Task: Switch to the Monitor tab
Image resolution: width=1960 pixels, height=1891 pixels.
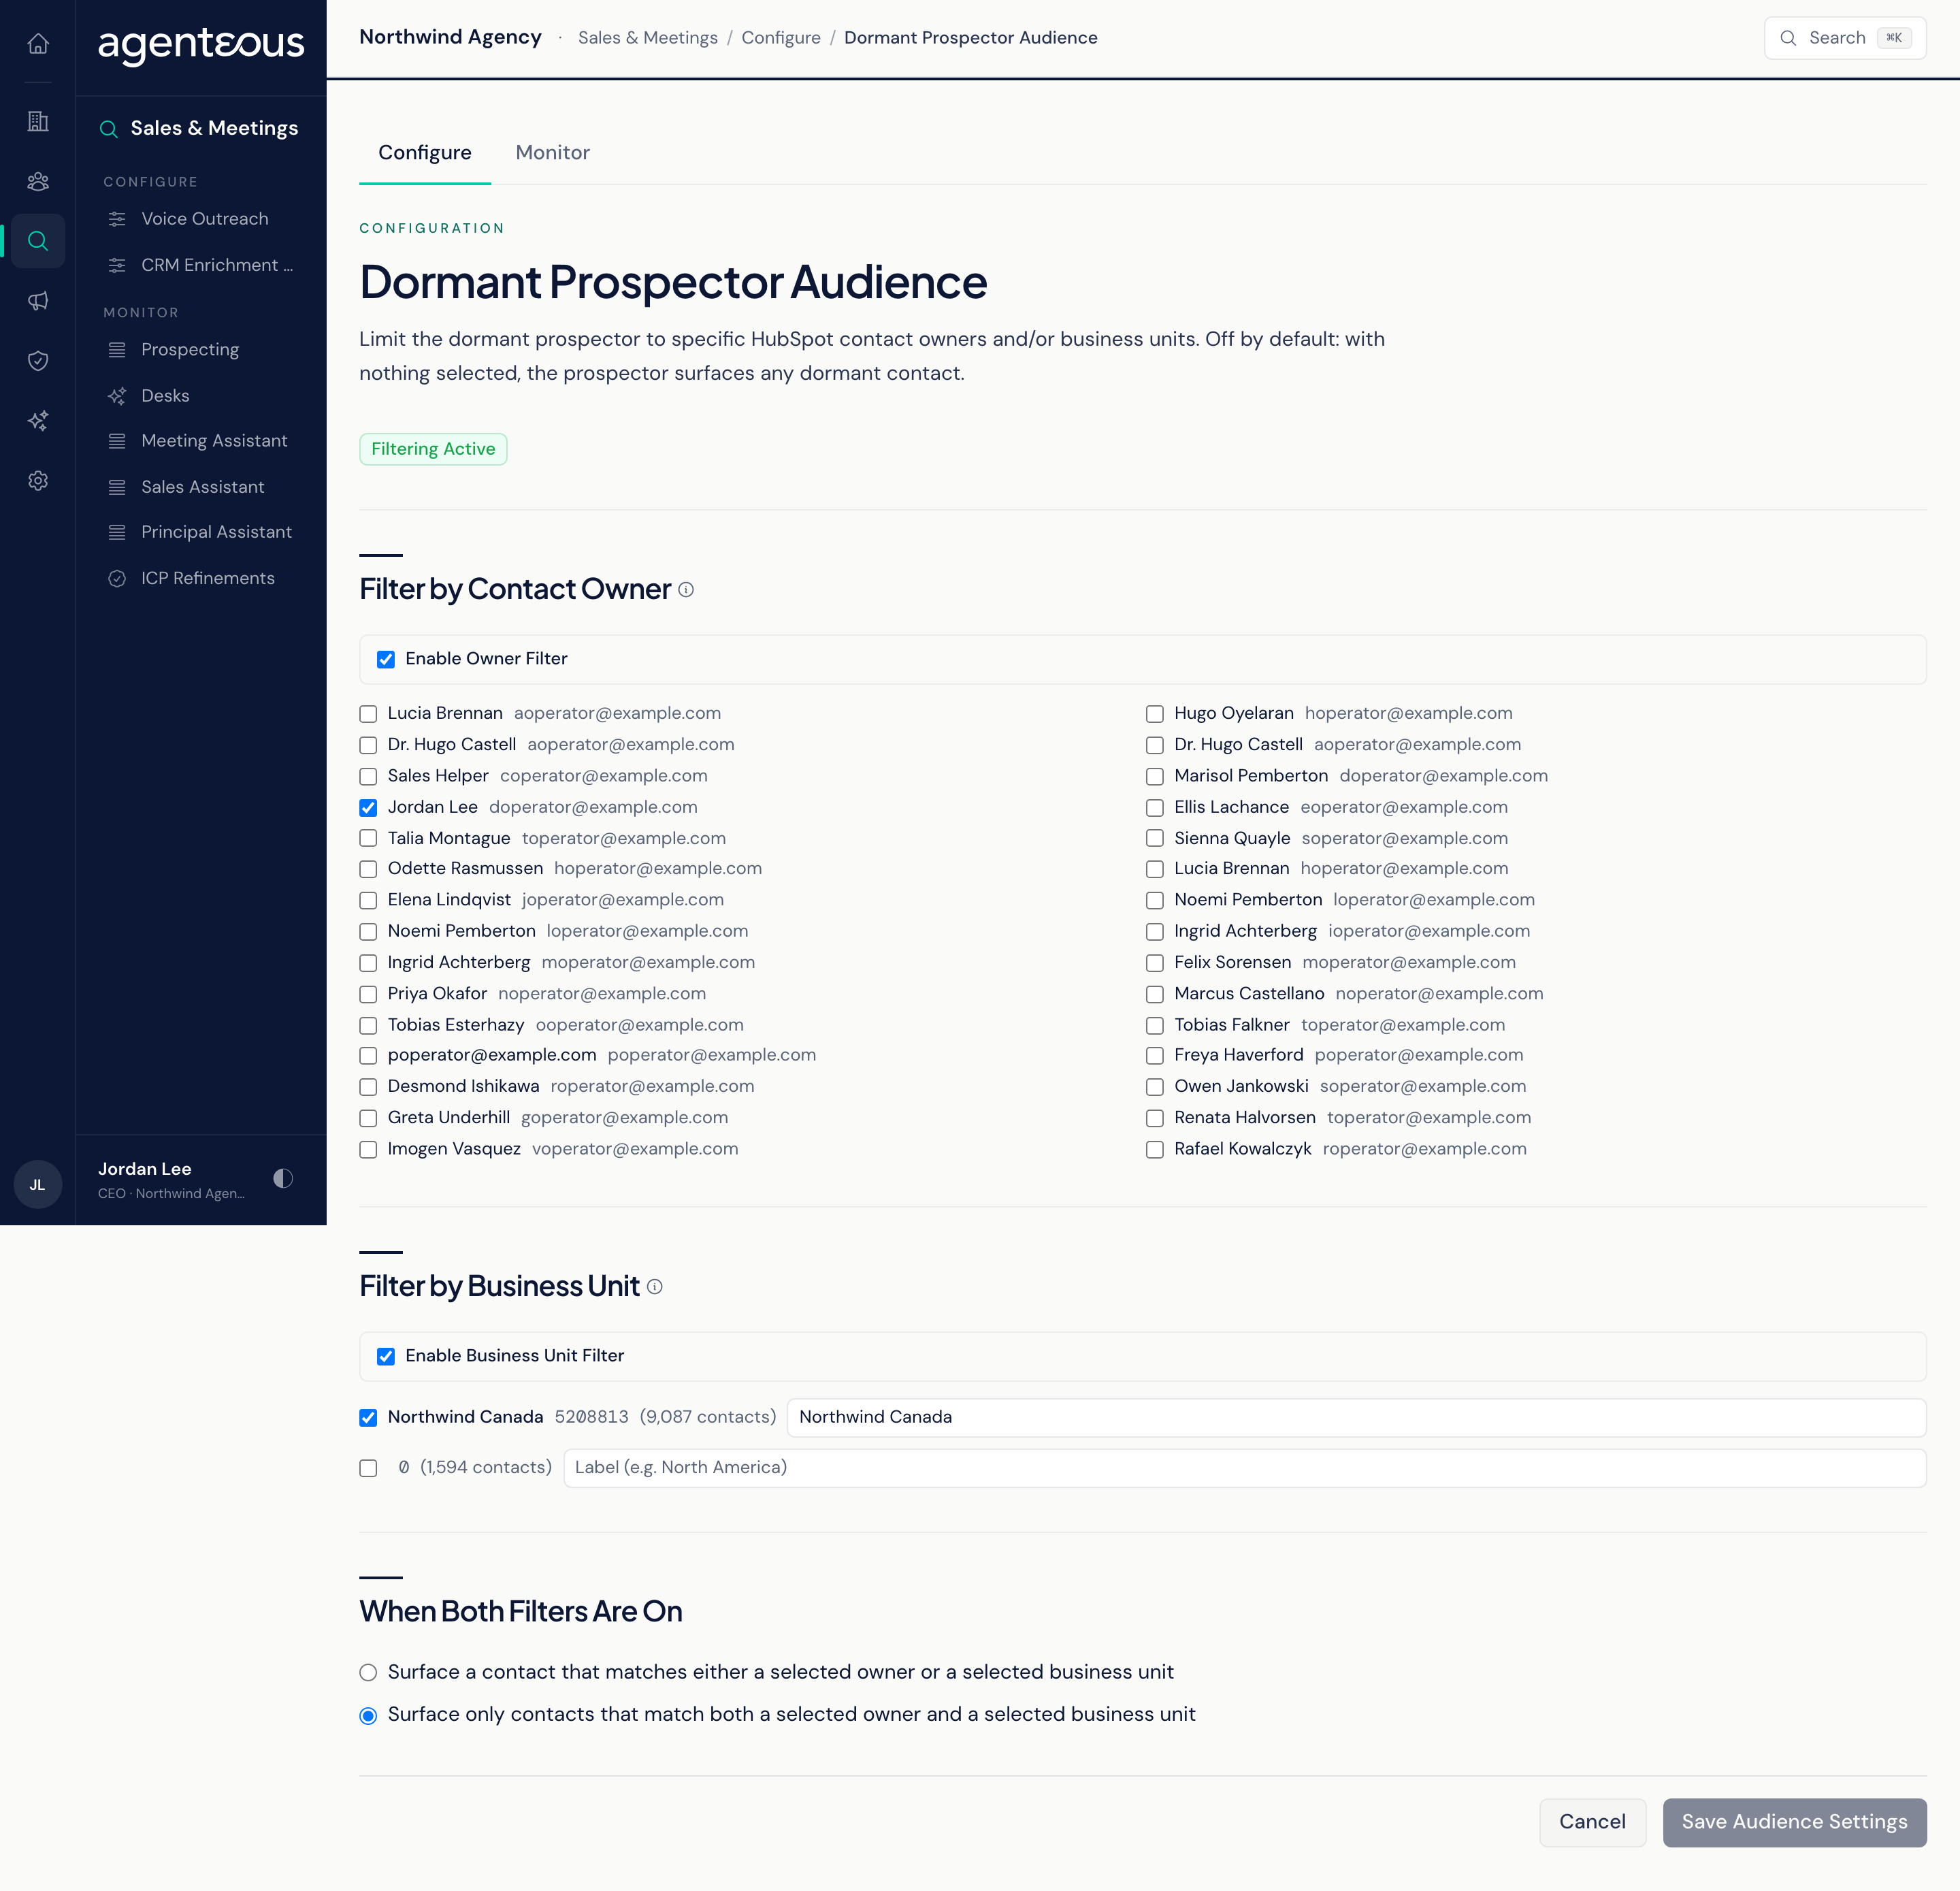Action: [552, 153]
